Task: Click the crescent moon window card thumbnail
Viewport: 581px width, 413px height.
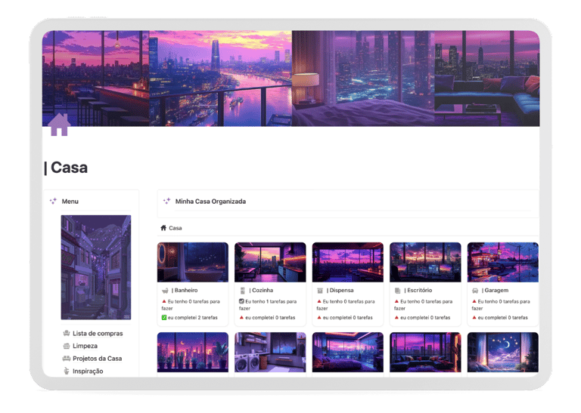Action: pos(503,352)
